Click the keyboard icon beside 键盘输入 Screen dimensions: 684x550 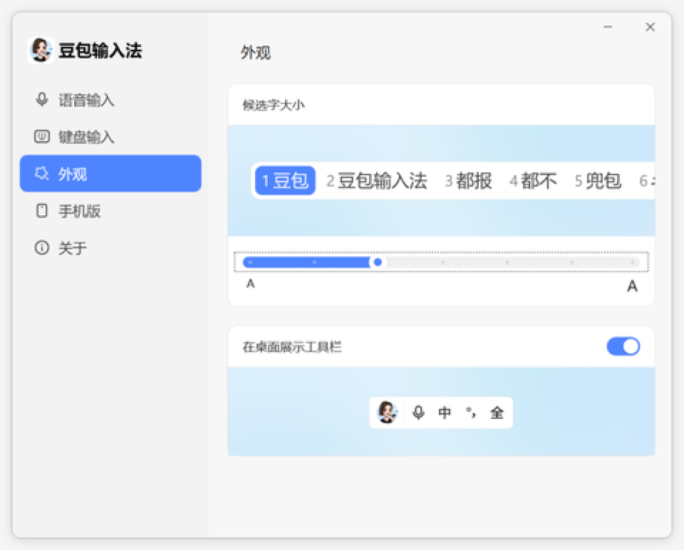pyautogui.click(x=42, y=137)
